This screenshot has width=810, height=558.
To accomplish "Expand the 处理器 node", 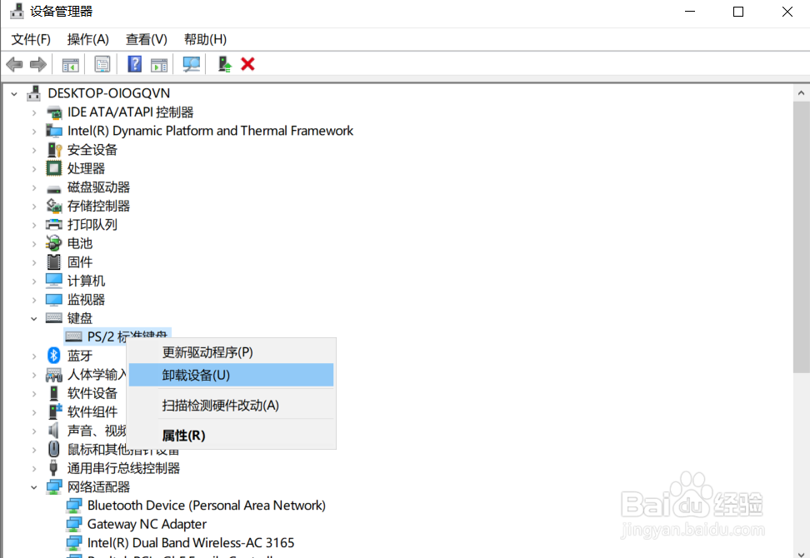I will [x=34, y=169].
